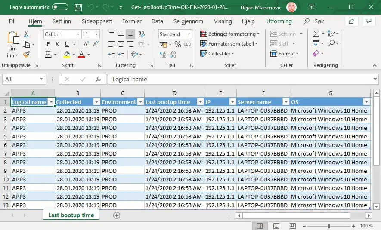Click the Clear eraser icon
The height and width of the screenshot is (230, 381).
pos(316,53)
